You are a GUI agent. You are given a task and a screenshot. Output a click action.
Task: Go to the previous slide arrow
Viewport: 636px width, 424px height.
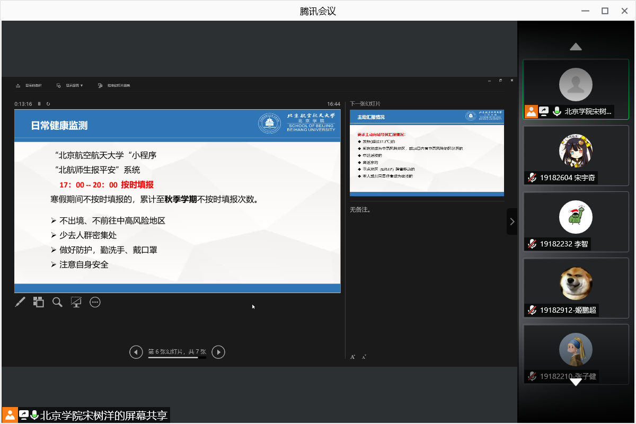coord(136,352)
